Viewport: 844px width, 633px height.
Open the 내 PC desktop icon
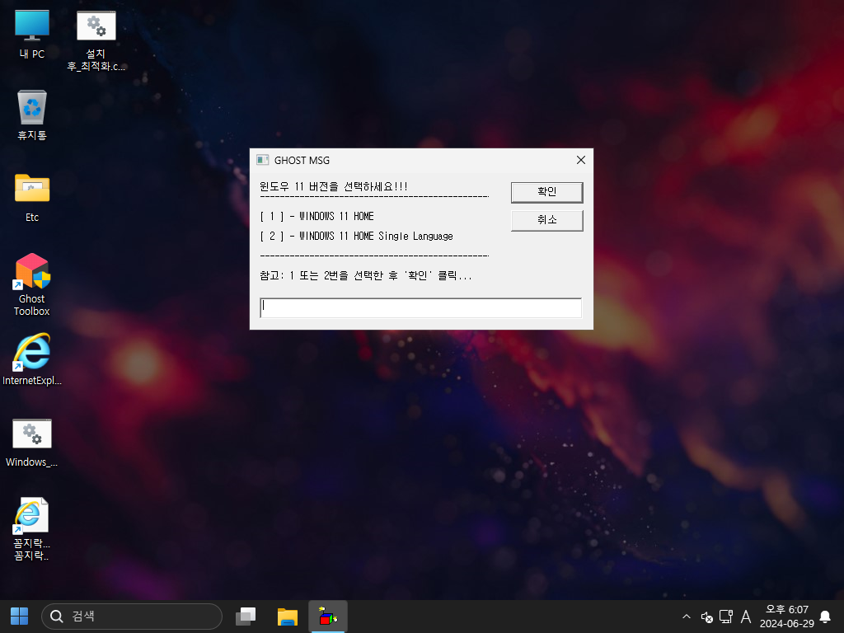[32, 35]
